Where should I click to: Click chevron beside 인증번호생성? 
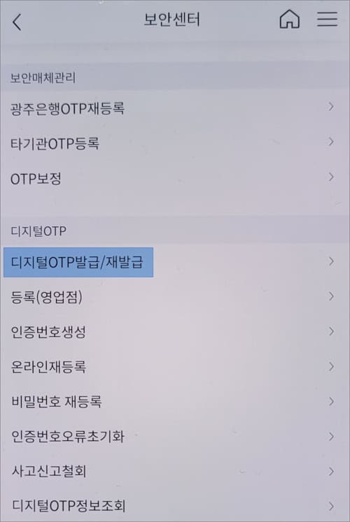click(x=331, y=331)
